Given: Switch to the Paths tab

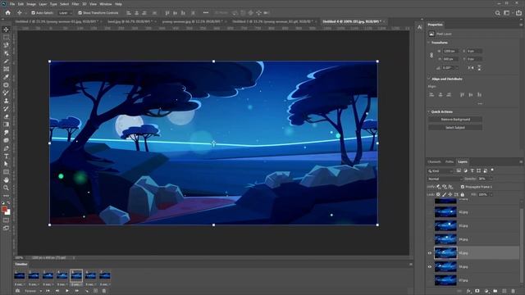Looking at the screenshot, I should tap(450, 162).
